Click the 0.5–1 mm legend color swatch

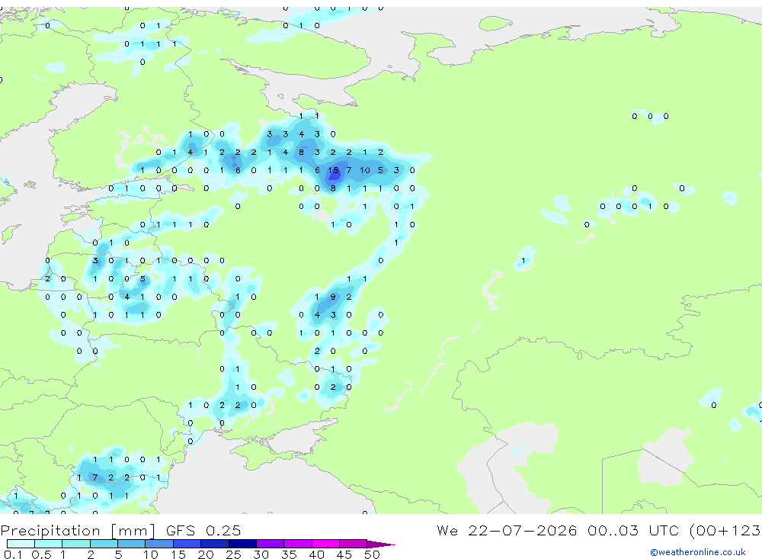coord(49,544)
